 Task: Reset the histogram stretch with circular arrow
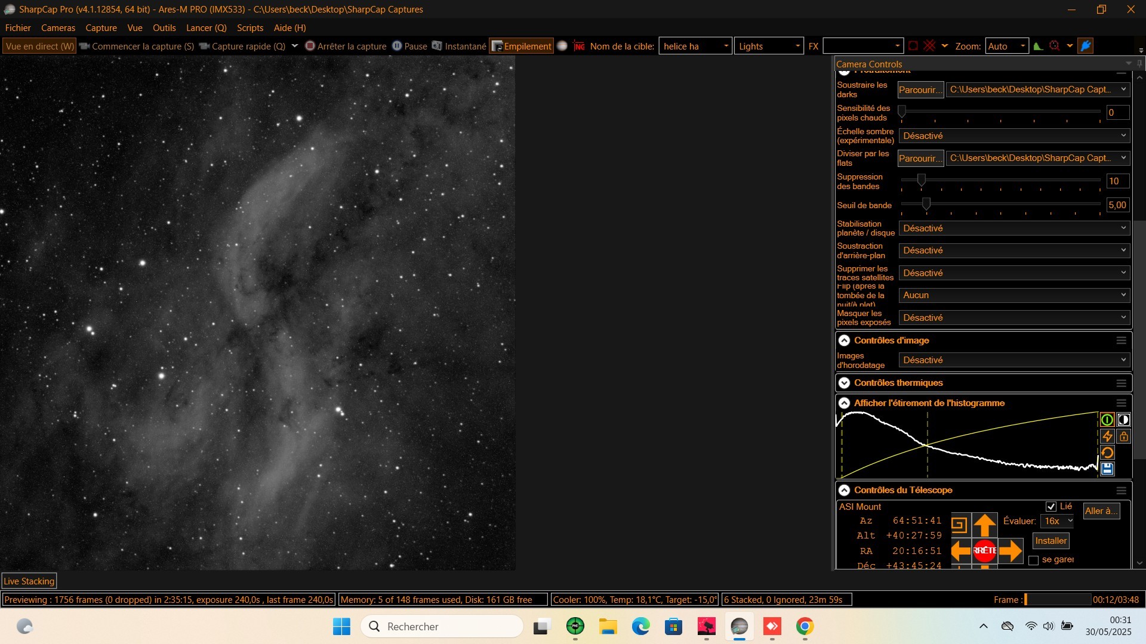pyautogui.click(x=1107, y=453)
